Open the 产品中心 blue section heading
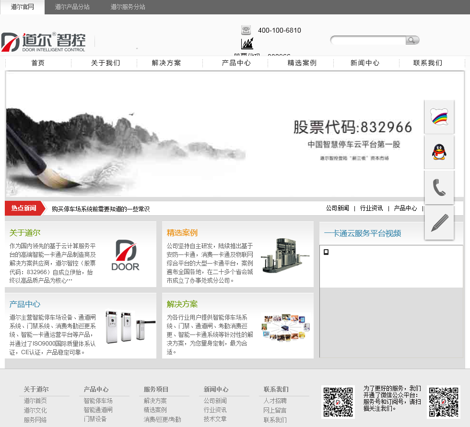Screen dimensions: 470x427 click(x=25, y=304)
